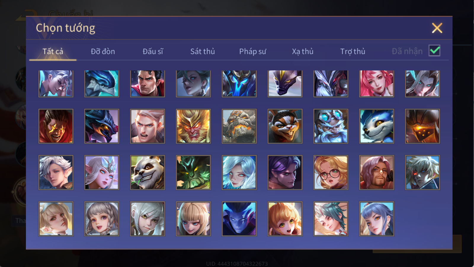Select the pink-haired girl hero

pyautogui.click(x=377, y=84)
